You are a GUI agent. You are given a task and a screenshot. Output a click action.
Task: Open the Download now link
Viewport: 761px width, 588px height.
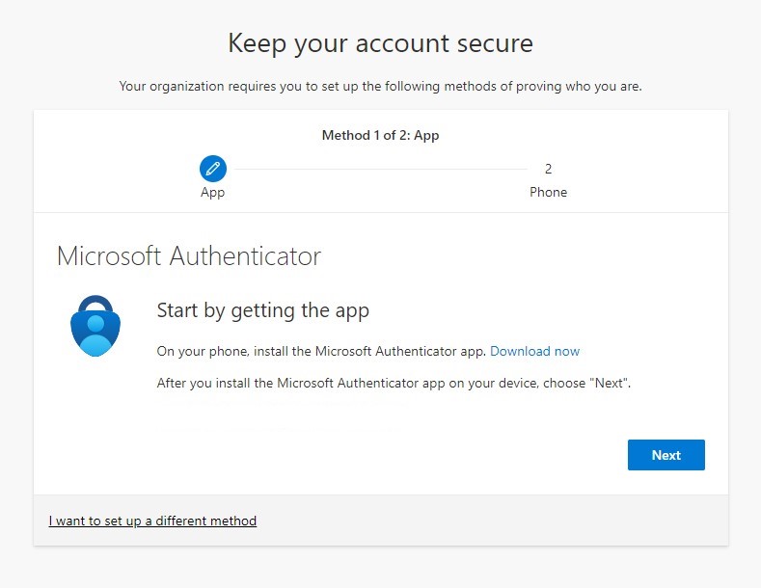tap(534, 351)
